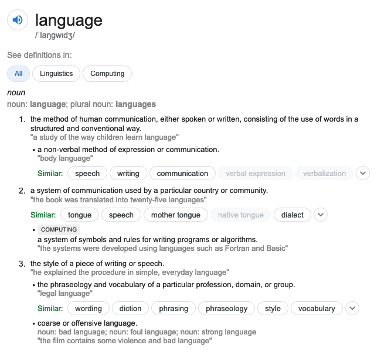Viewport: 374px width, 352px height.
Task: Open the wording synonym chip
Action: click(89, 309)
